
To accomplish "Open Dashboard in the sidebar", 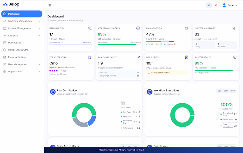I will [x=22, y=14].
